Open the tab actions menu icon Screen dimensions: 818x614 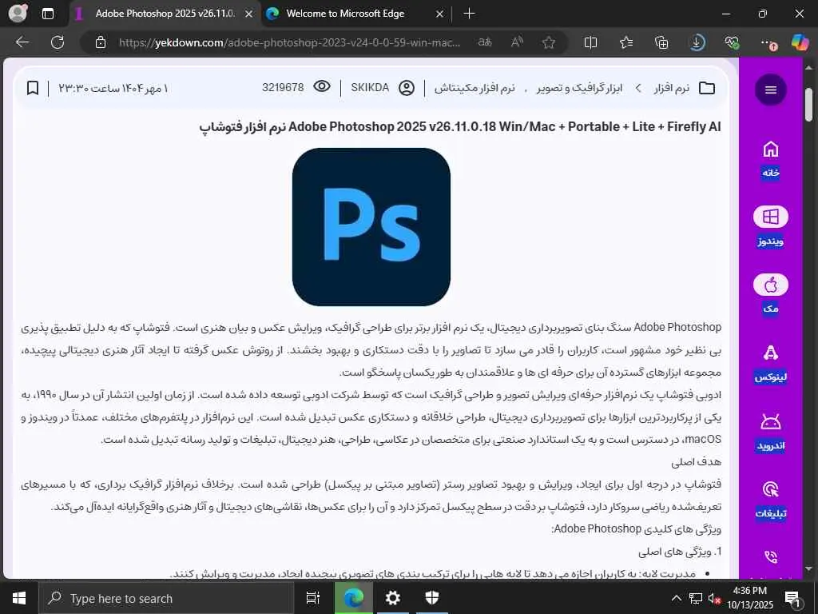point(47,14)
